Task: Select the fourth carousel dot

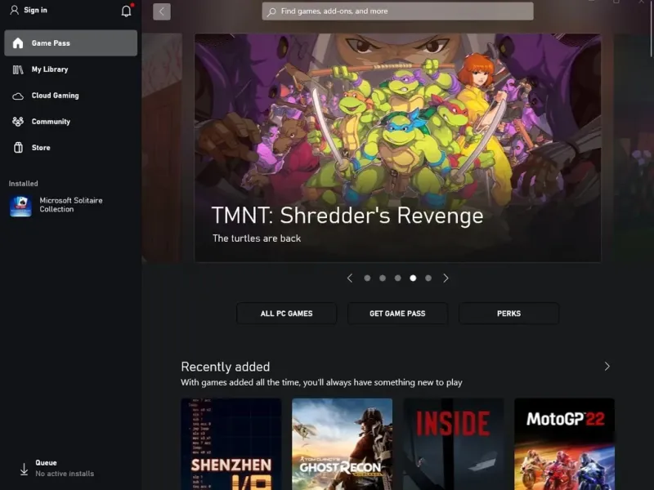Action: [x=413, y=278]
